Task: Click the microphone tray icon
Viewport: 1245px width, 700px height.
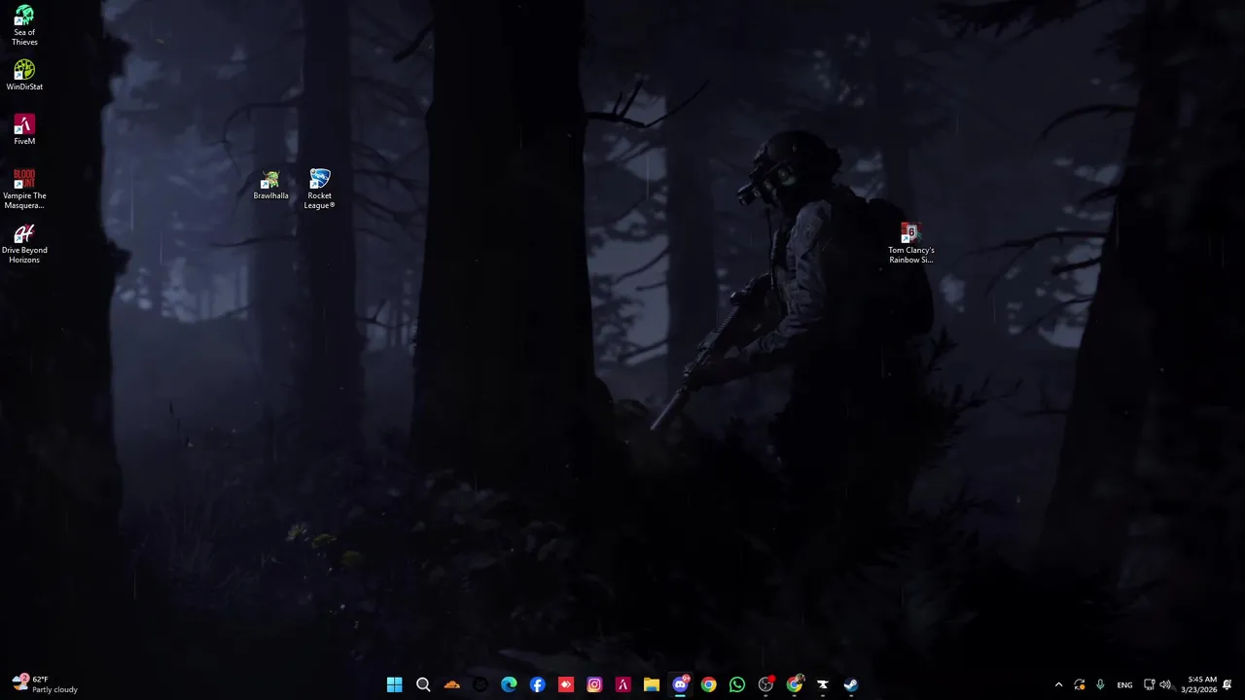Action: click(x=1100, y=684)
